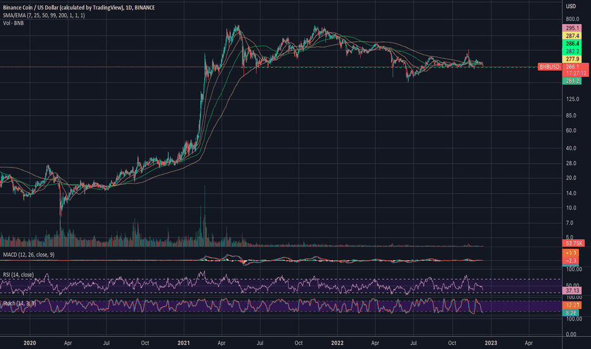The image size is (591, 349).
Task: Click the Stoch (14, 3, 3) label
Action: (x=19, y=303)
